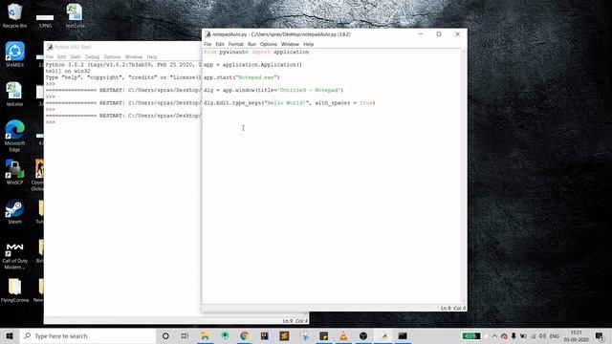This screenshot has height=344, width=612.
Task: Open the Help menu in notepadAuto.py editor
Action: [308, 44]
